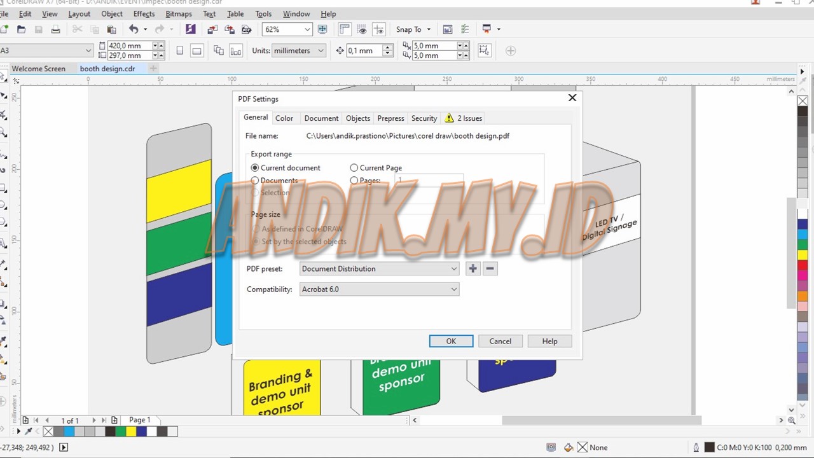This screenshot has height=458, width=814.
Task: Open the Units dropdown set to millimeters
Action: (x=320, y=50)
